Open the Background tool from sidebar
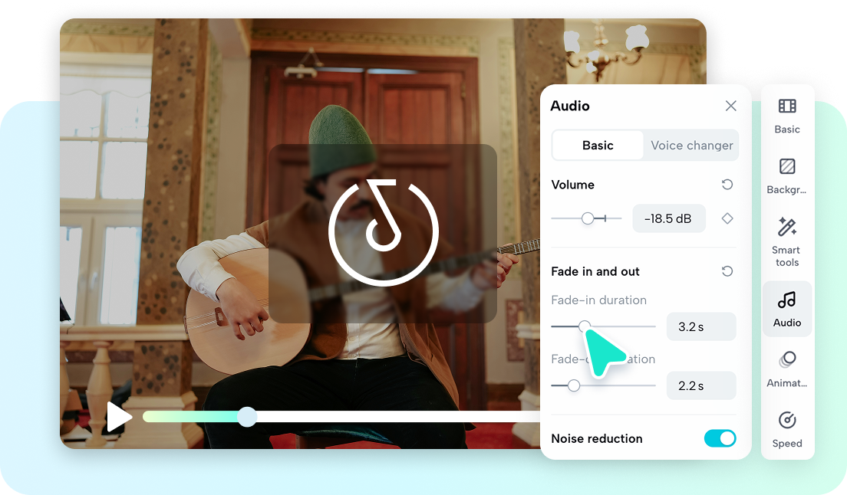 coord(786,172)
